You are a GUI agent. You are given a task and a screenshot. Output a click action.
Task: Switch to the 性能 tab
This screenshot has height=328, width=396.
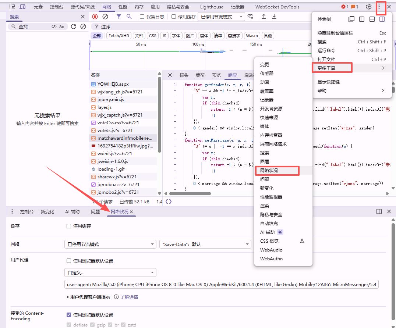pyautogui.click(x=123, y=7)
